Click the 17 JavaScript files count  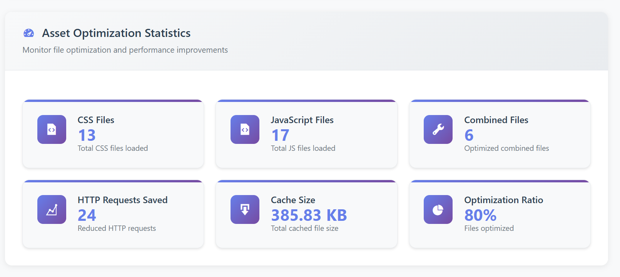[x=280, y=135]
